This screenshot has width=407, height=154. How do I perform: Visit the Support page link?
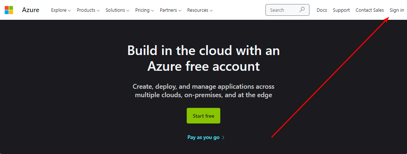341,10
